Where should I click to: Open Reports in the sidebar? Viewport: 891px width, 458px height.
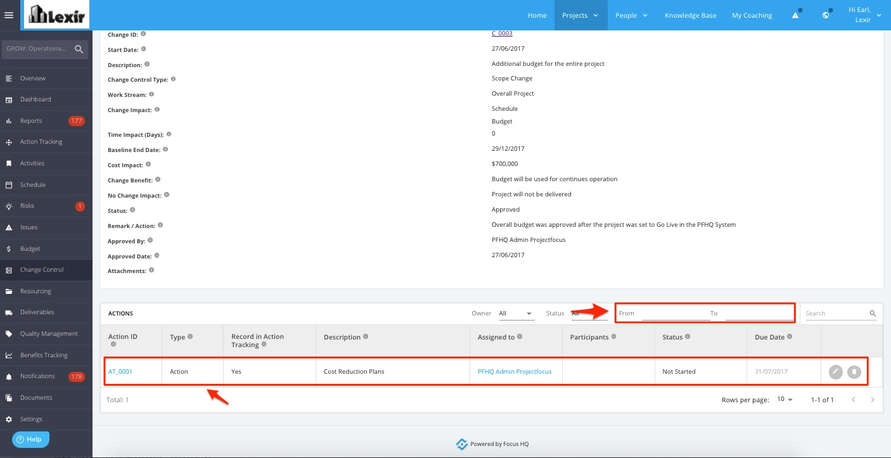46,121
